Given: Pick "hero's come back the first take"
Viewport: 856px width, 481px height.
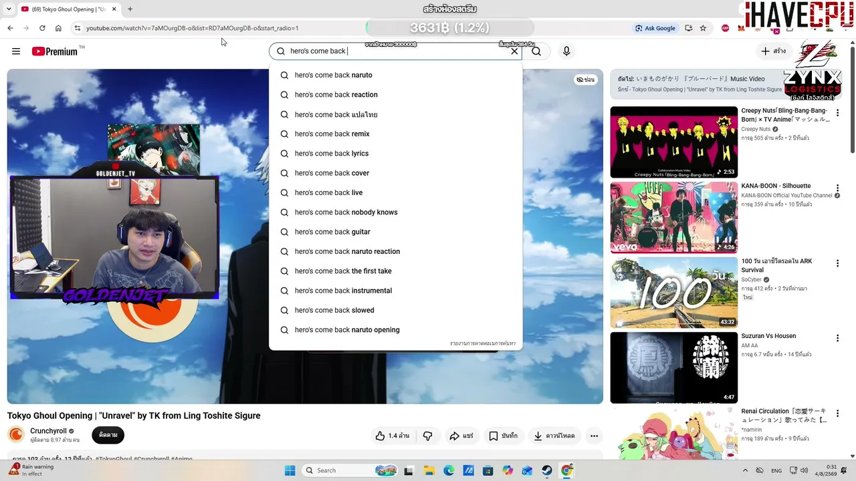Looking at the screenshot, I should pos(395,271).
